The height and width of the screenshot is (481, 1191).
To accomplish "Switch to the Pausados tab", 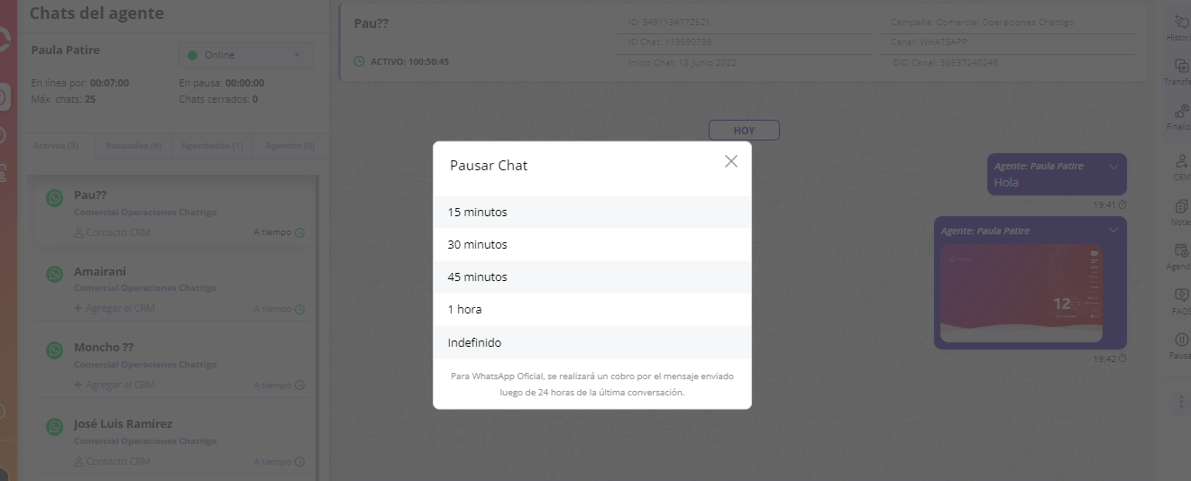I will pos(133,146).
